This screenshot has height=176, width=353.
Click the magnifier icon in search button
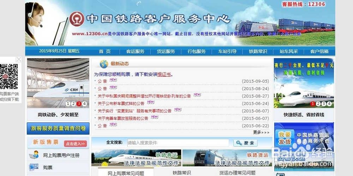click(x=239, y=143)
